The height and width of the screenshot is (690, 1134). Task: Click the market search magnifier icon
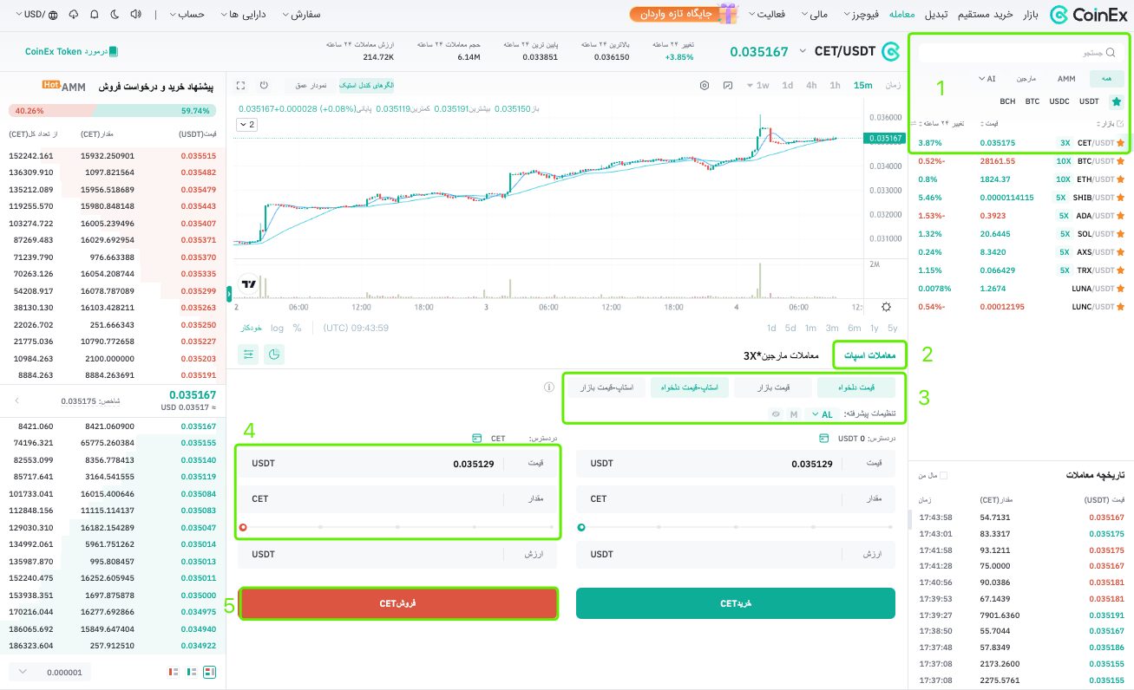[x=1111, y=54]
